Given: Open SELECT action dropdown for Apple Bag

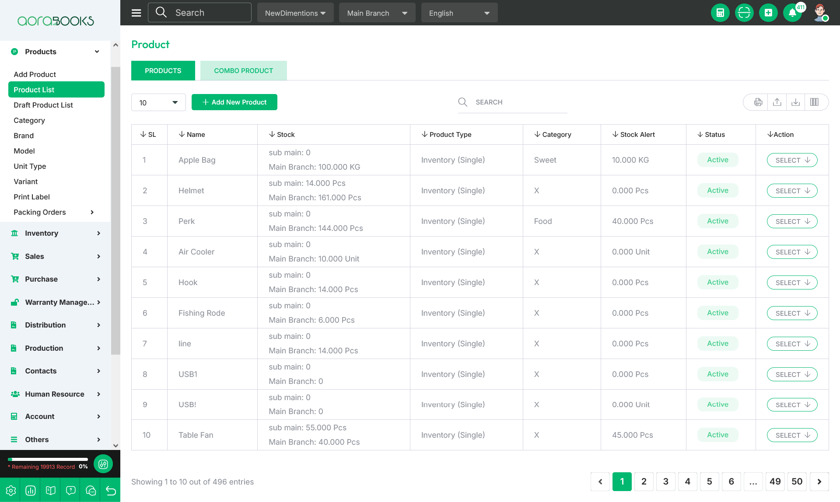Looking at the screenshot, I should [792, 160].
